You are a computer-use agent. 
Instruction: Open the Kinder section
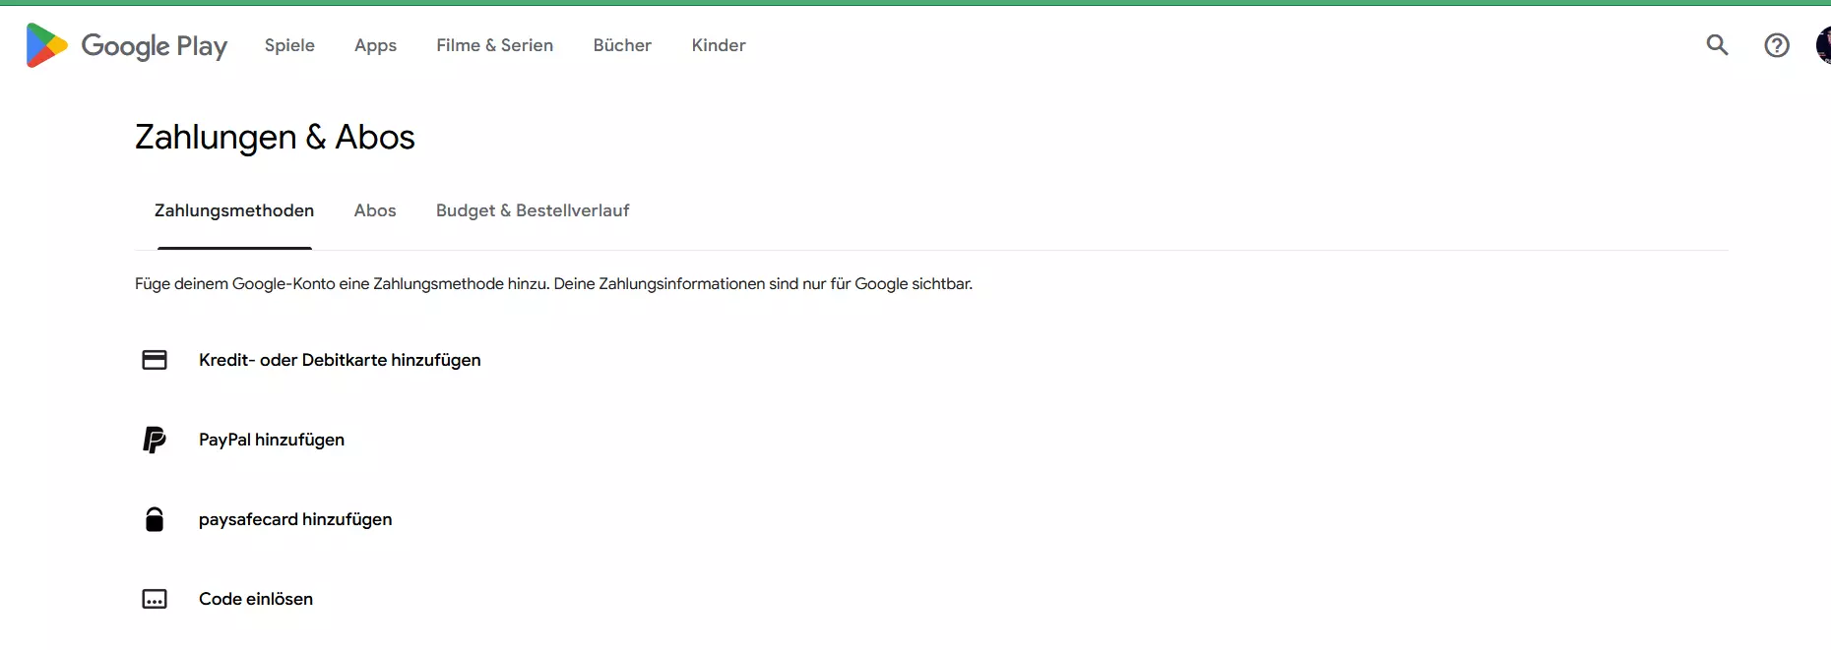(x=719, y=45)
